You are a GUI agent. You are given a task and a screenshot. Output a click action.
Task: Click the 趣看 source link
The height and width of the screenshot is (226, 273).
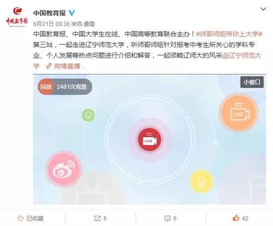click(x=89, y=24)
